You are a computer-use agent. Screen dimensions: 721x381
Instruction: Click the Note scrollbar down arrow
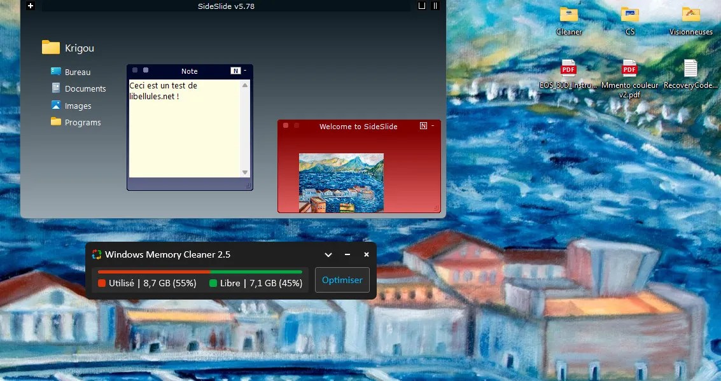(245, 173)
